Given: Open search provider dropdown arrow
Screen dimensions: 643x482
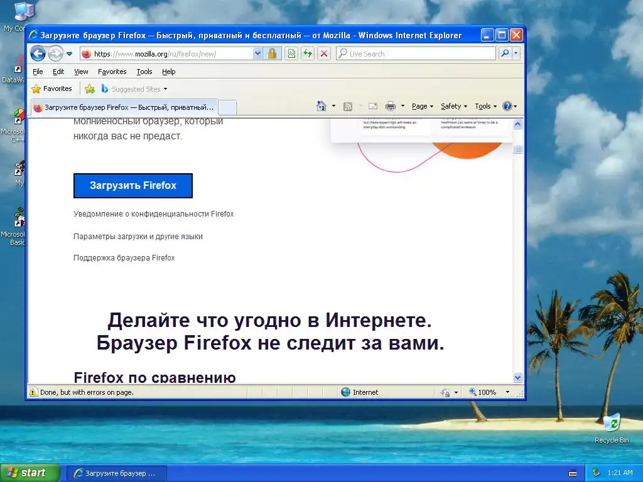Looking at the screenshot, I should (x=516, y=54).
